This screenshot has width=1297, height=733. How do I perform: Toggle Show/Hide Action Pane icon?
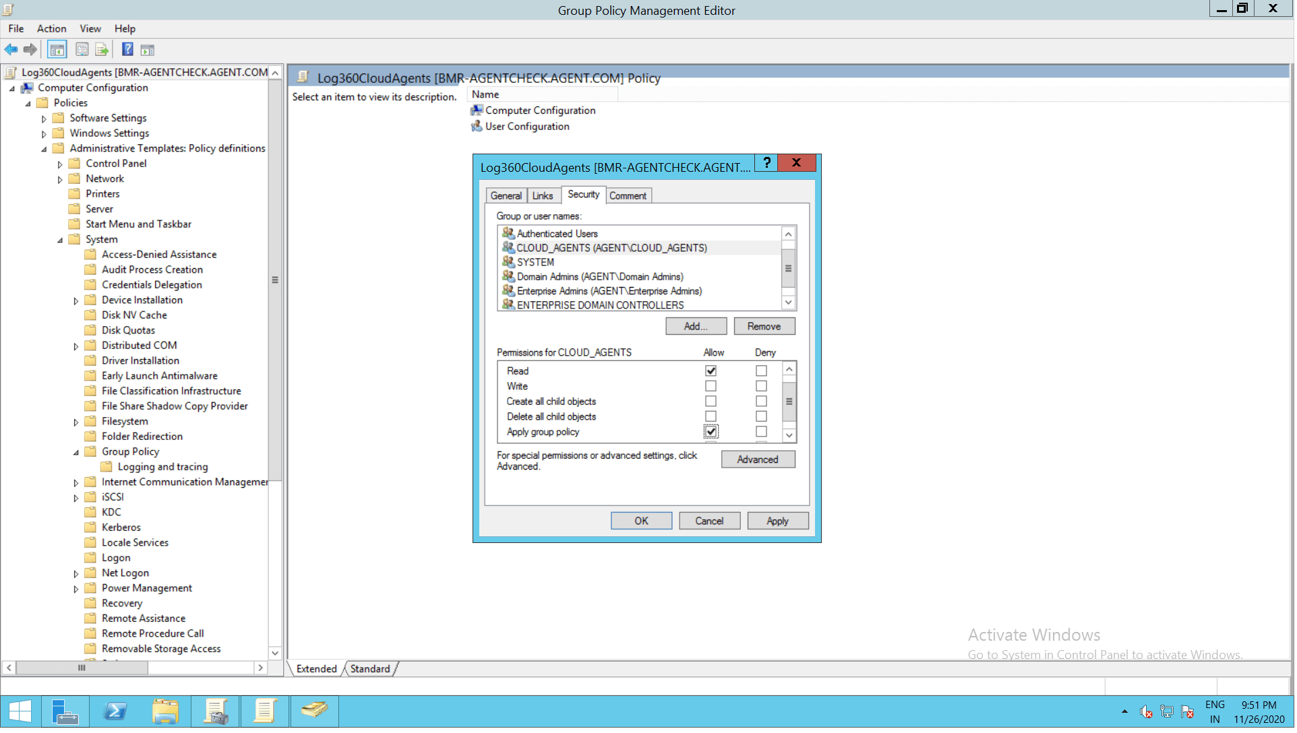tap(148, 50)
